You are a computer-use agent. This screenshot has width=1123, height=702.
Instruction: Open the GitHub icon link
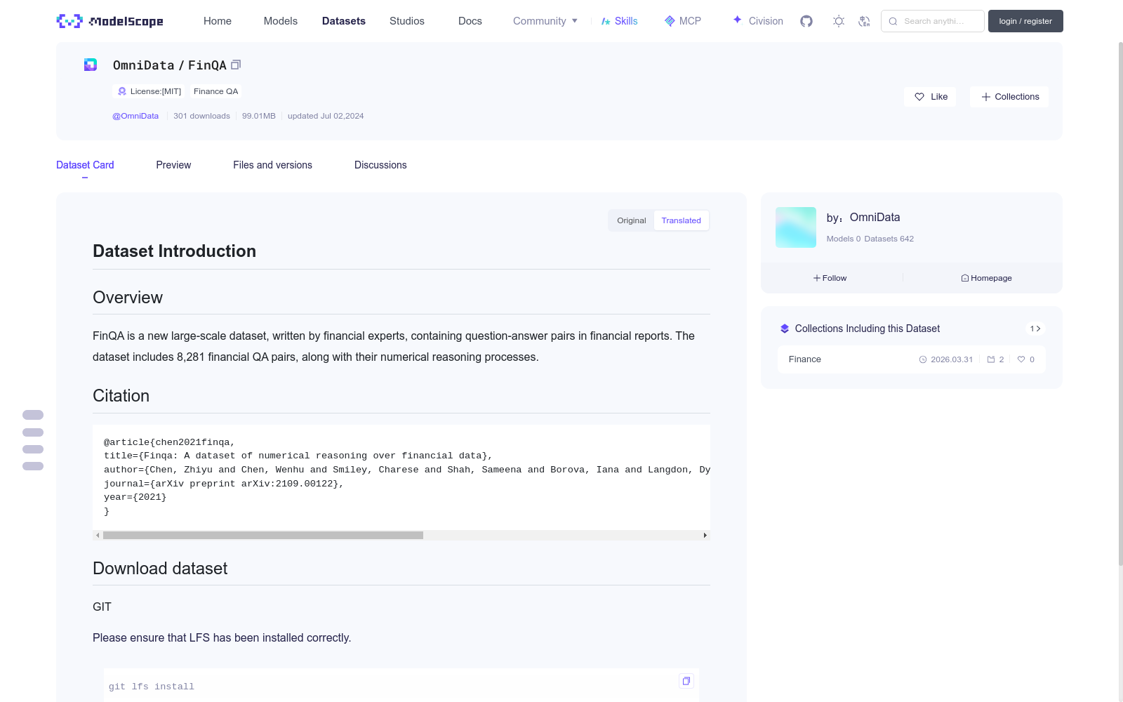pyautogui.click(x=806, y=21)
